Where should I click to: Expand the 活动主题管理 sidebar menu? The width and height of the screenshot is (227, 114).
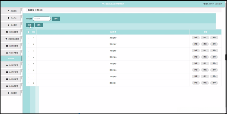pyautogui.click(x=11, y=32)
